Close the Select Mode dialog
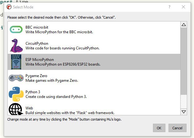194x138 pixels. (183, 7)
